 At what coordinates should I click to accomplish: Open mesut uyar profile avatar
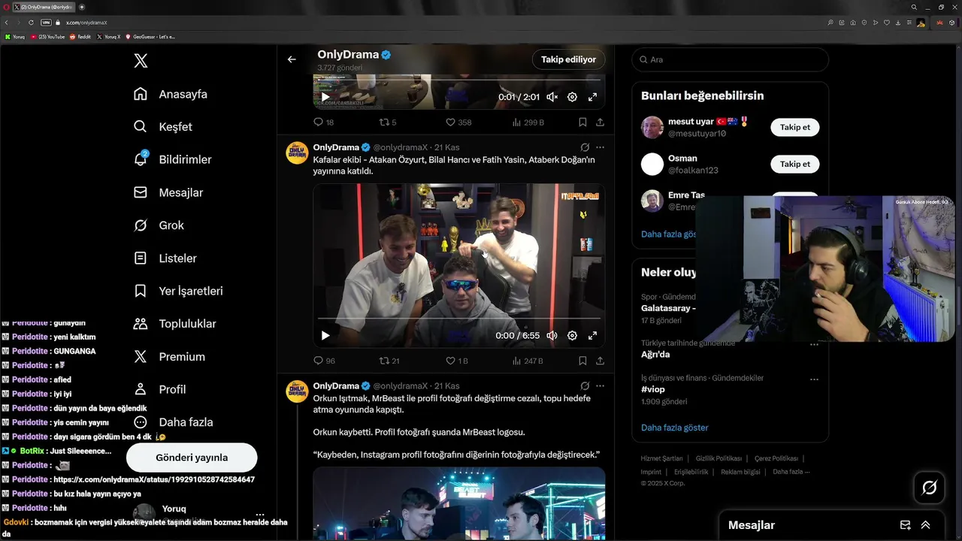(652, 127)
